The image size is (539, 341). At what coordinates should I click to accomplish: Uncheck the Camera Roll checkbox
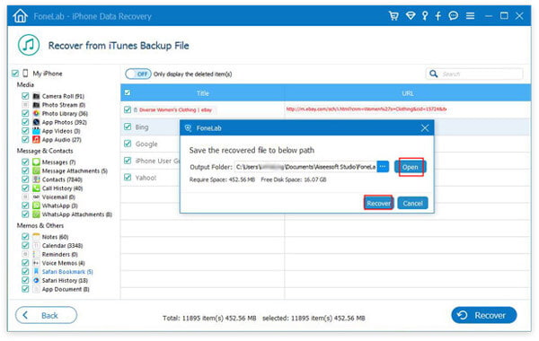click(25, 96)
